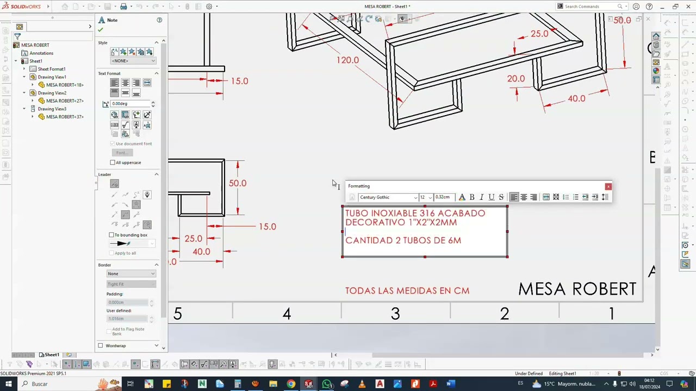Select Drawing View3 in feature tree
Image resolution: width=696 pixels, height=391 pixels.
[52, 109]
